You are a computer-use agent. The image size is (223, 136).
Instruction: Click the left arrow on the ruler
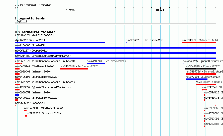tap(16, 8)
